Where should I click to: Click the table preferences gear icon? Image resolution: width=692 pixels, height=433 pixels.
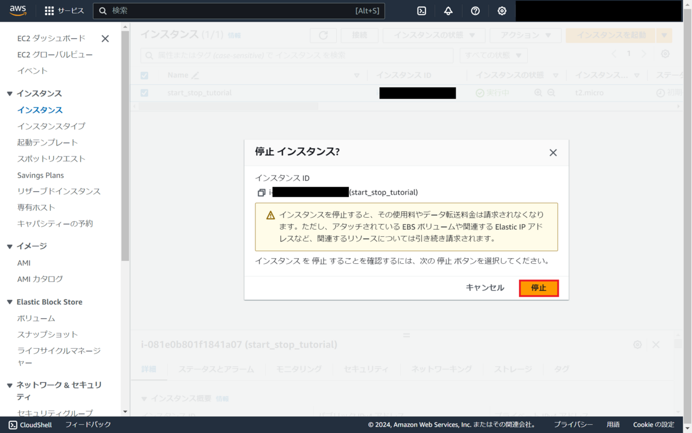[x=665, y=54]
